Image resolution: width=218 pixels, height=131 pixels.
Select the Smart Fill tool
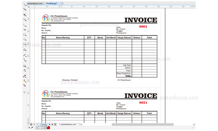tap(25, 85)
